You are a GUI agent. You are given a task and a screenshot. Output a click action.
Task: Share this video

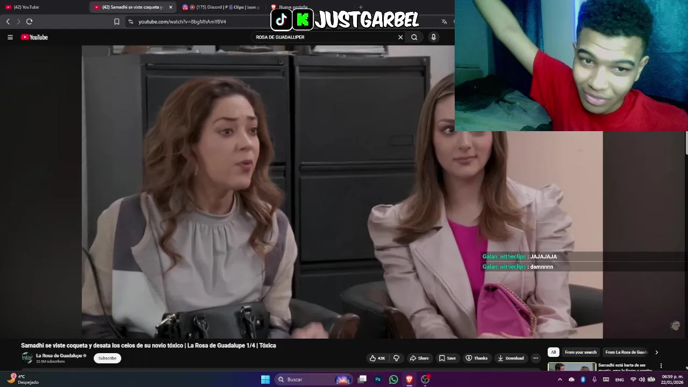pos(419,358)
